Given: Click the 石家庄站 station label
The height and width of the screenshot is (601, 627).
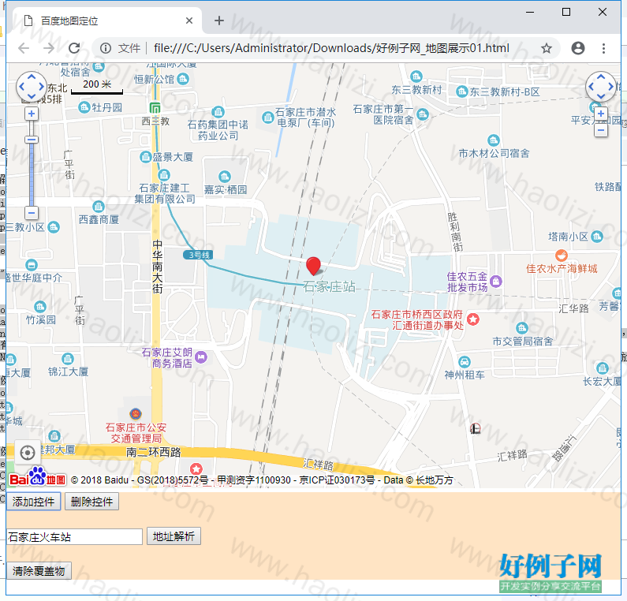Looking at the screenshot, I should pyautogui.click(x=329, y=286).
